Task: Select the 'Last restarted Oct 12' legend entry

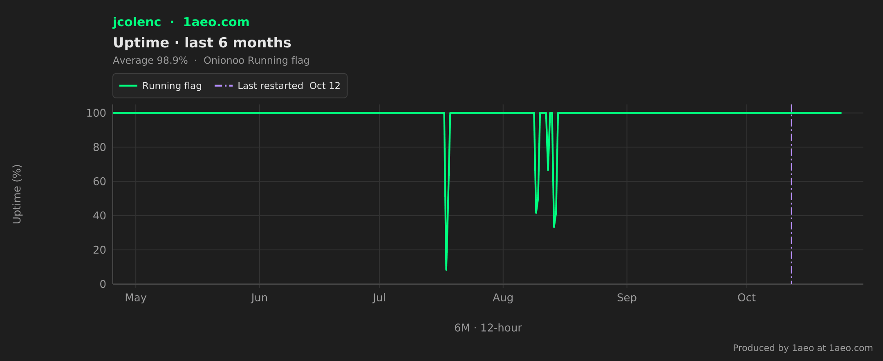Action: coord(277,86)
